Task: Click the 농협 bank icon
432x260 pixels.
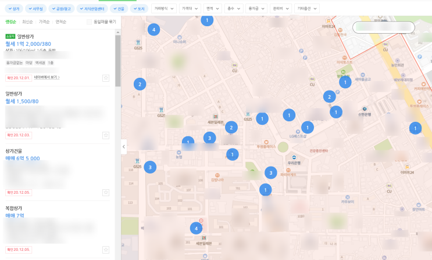Action: [x=179, y=152]
